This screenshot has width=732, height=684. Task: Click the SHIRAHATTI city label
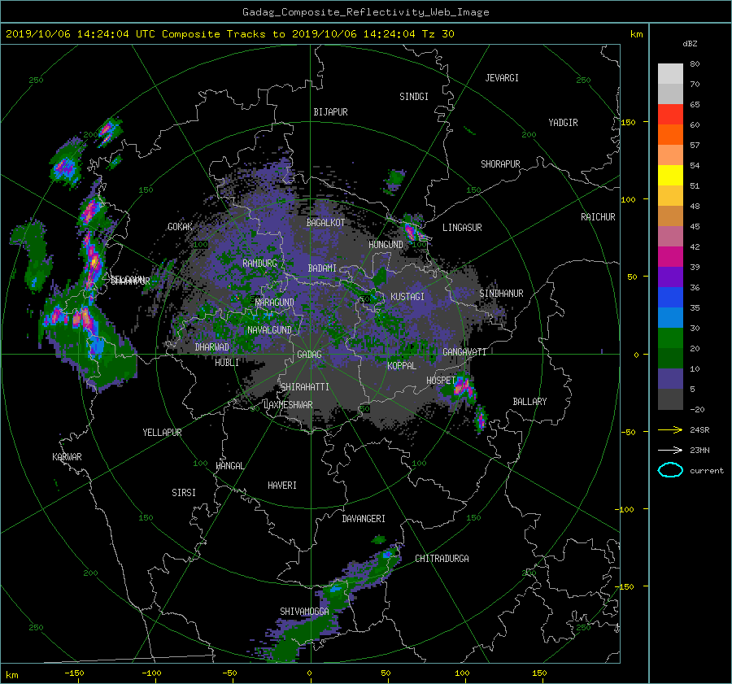[305, 387]
